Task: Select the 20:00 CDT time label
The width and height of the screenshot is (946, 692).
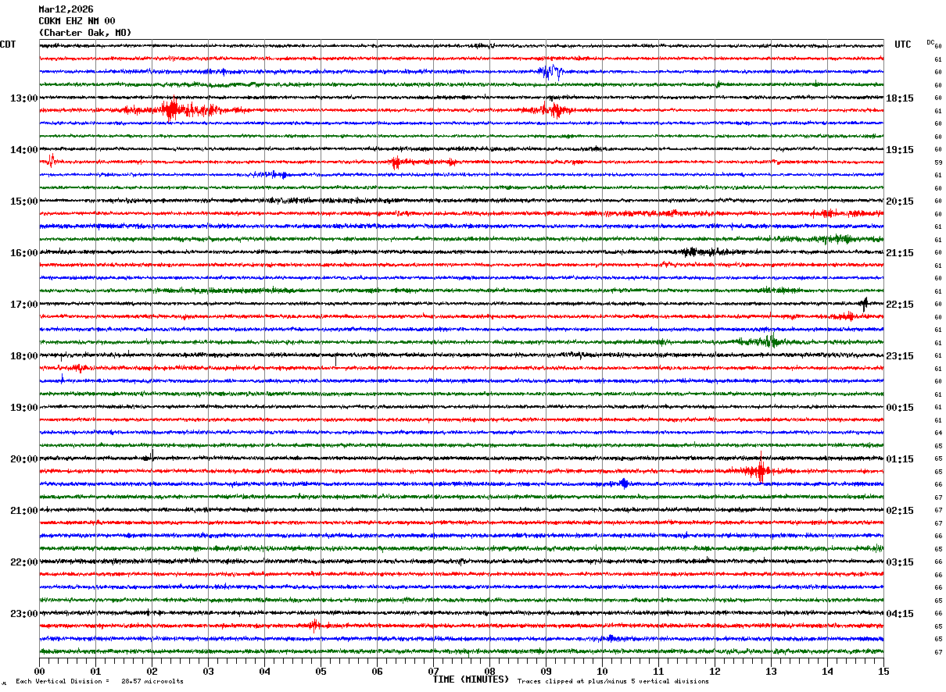Action: pos(23,458)
